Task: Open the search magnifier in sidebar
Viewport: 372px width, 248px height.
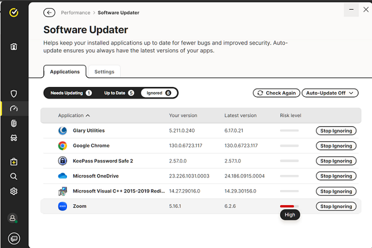Action: 14,176
